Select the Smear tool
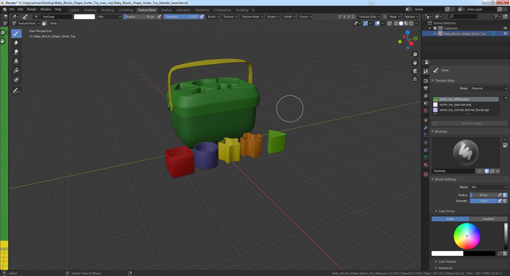The height and width of the screenshot is (276, 510). click(x=16, y=52)
